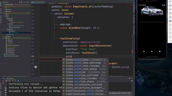Choose Icons.colorize suggestion
Image resolution: width=172 pixels, height=96 pixels.
(x=85, y=72)
